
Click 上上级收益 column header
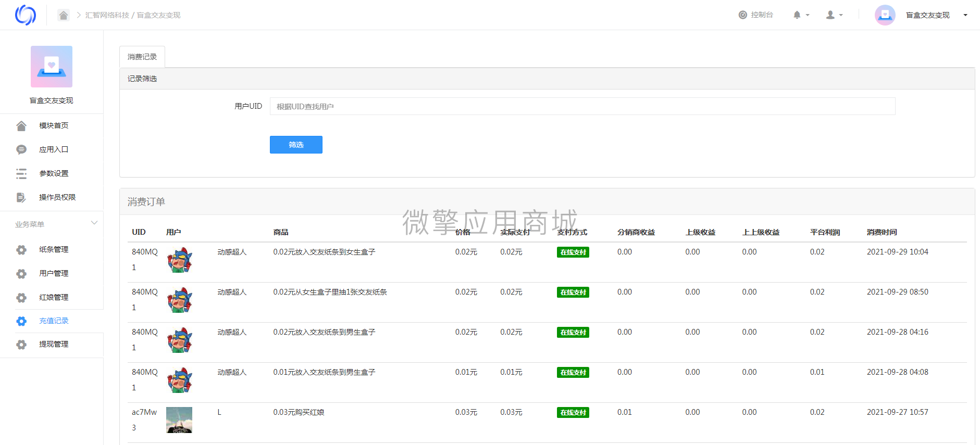(761, 232)
